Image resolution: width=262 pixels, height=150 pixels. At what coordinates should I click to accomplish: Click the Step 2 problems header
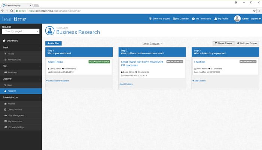[152, 52]
